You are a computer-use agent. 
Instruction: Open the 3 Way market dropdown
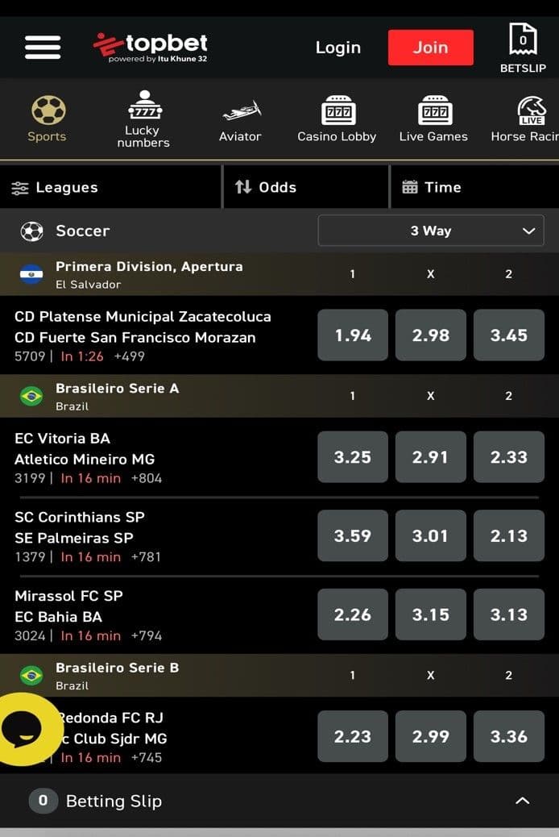[431, 231]
